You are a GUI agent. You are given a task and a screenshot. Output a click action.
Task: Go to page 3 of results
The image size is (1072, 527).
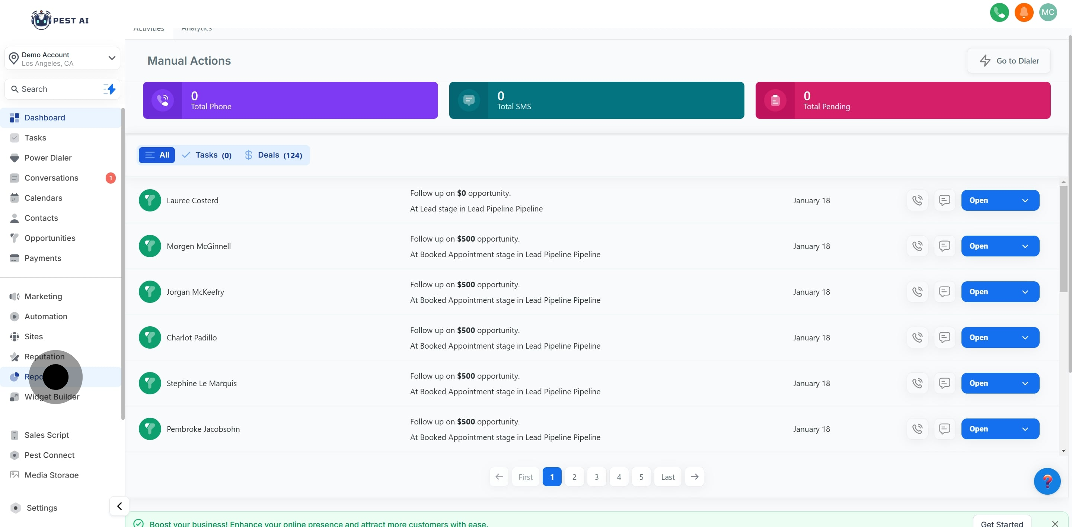click(x=596, y=477)
